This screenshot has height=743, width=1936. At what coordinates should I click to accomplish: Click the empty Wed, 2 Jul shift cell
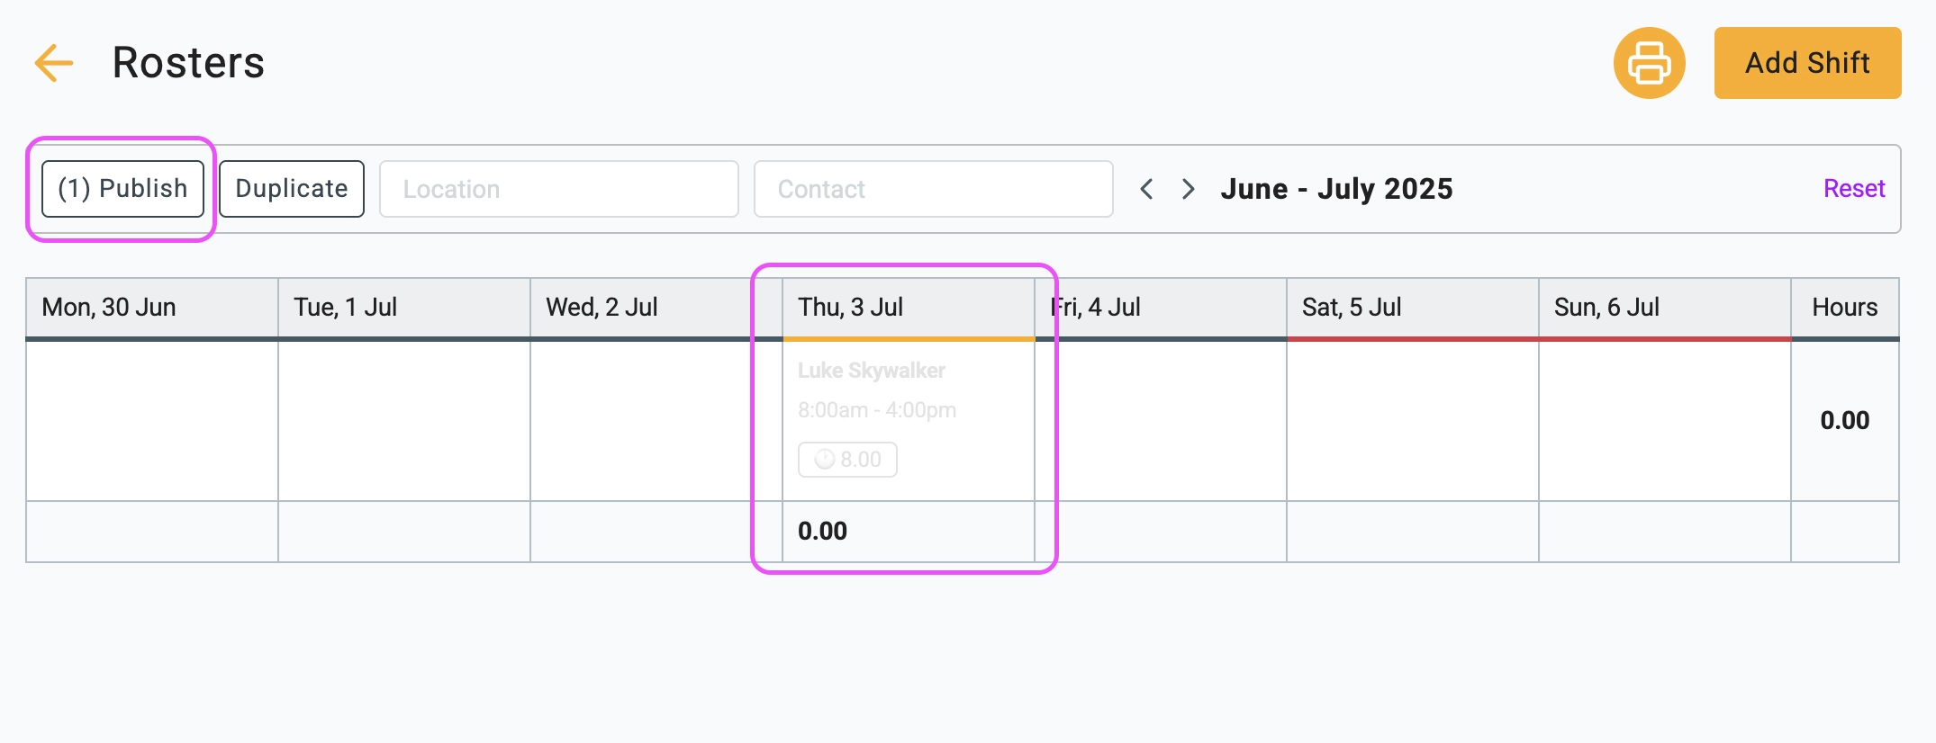656,420
